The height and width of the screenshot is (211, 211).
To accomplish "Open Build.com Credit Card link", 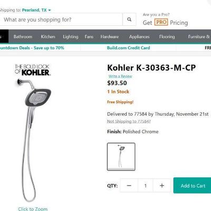I will (x=128, y=48).
